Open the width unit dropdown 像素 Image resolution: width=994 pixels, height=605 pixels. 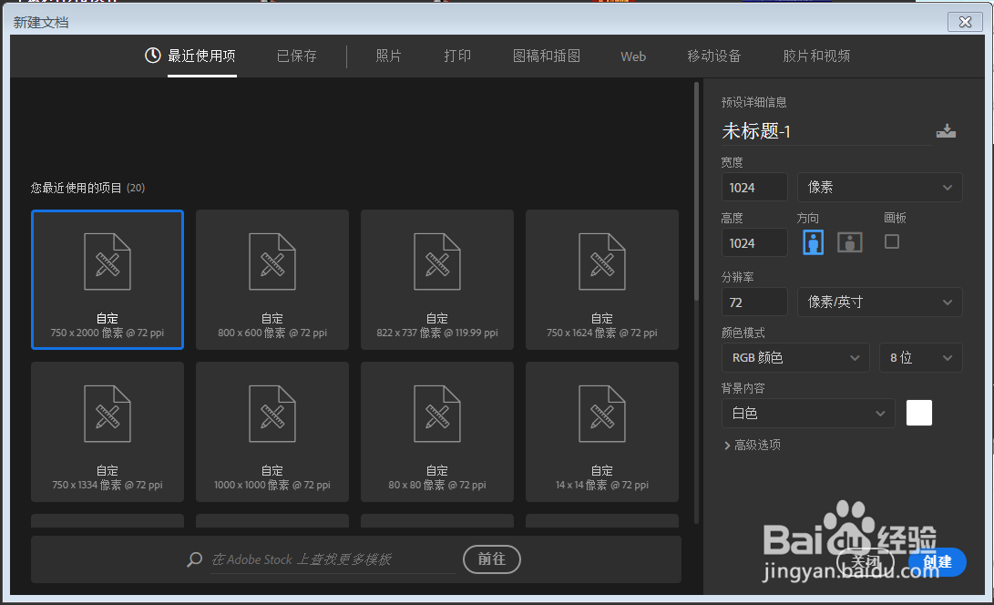pos(879,187)
